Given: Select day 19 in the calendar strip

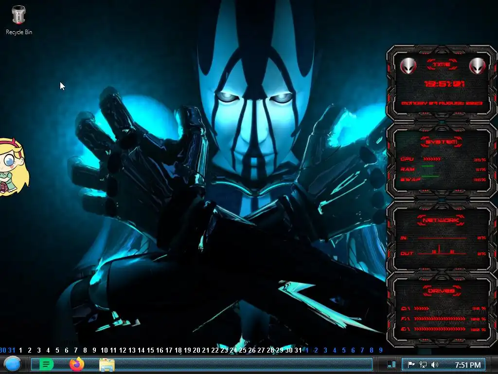Looking at the screenshot, I should click(x=187, y=350).
